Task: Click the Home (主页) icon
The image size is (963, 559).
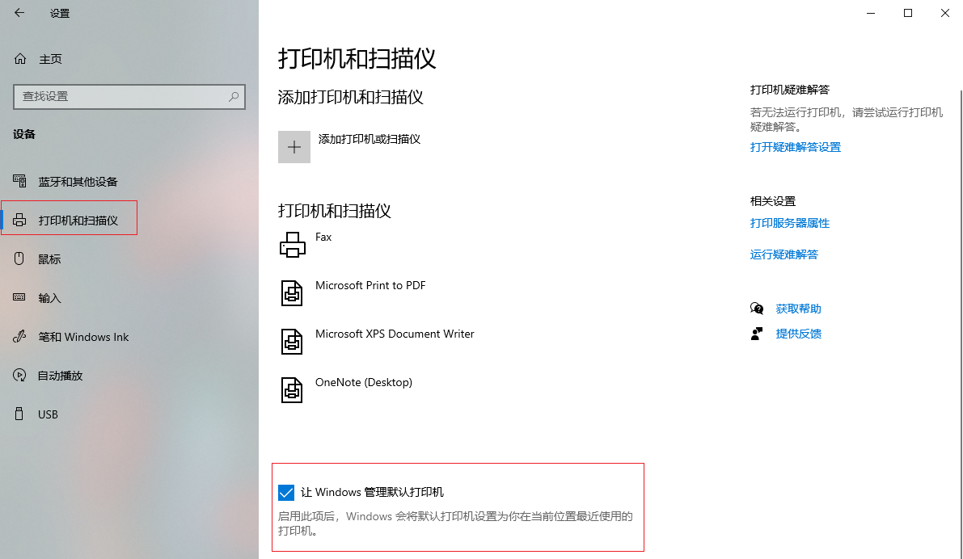Action: click(x=21, y=59)
